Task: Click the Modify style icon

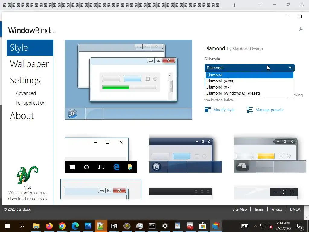Action: click(208, 109)
